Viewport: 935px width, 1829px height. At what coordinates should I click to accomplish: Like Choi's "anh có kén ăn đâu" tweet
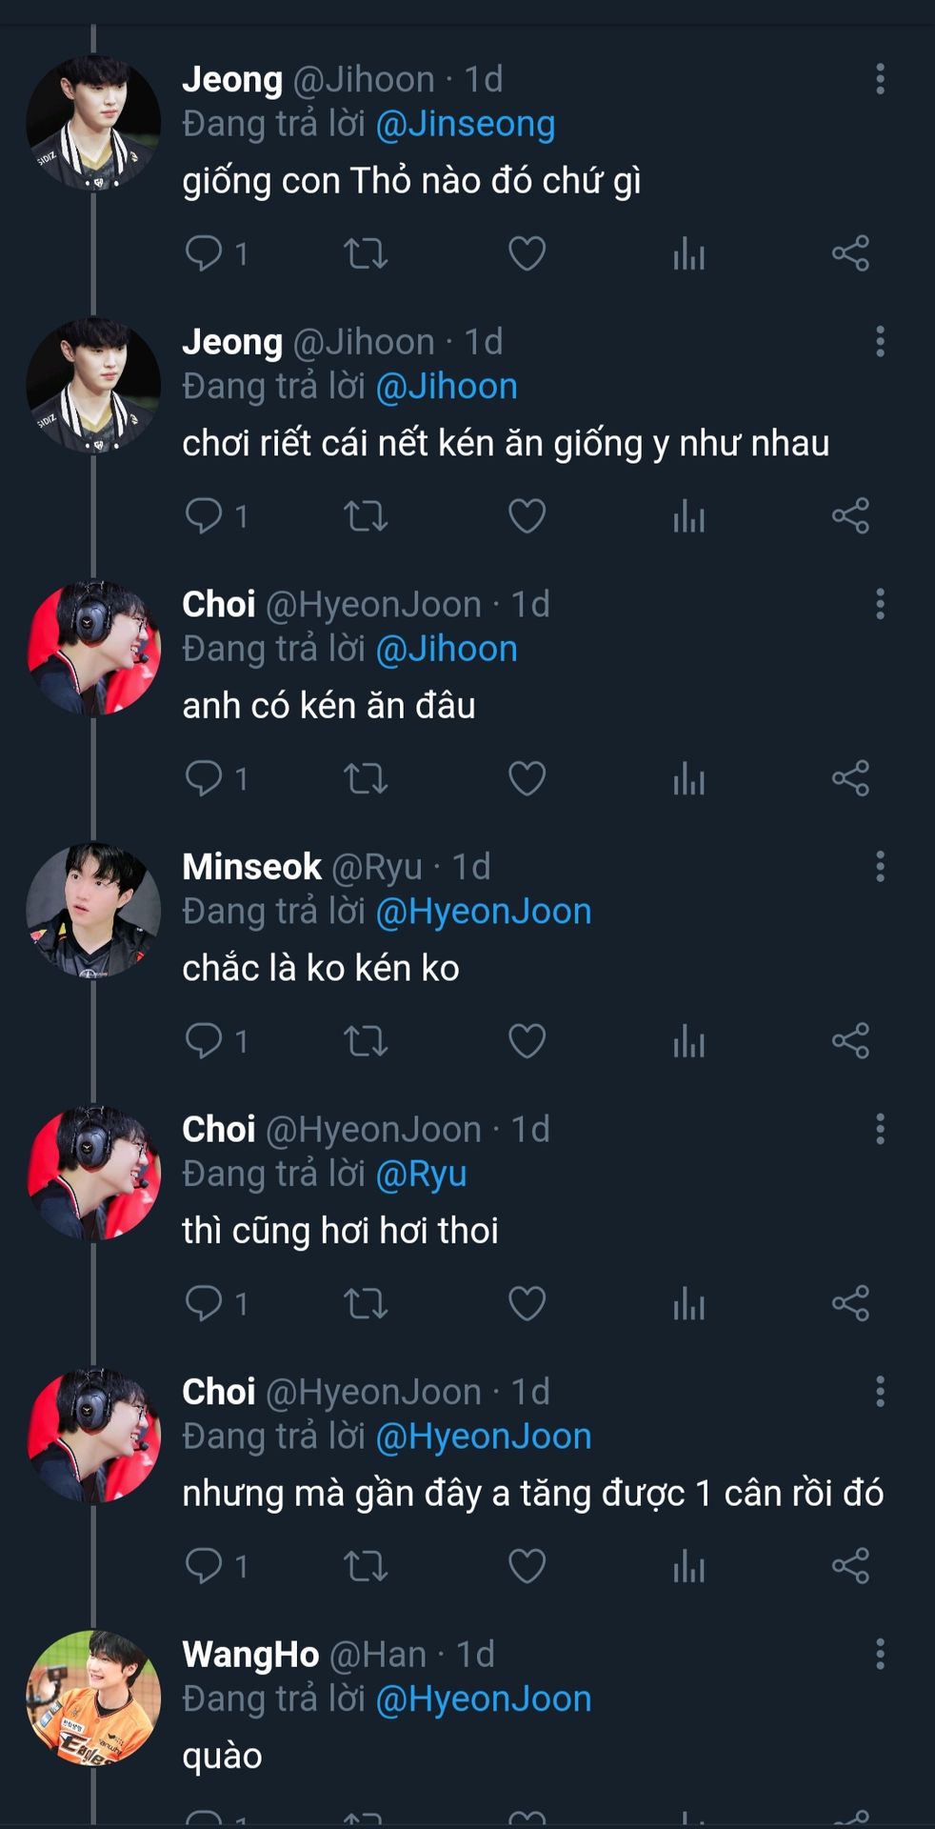pos(527,778)
